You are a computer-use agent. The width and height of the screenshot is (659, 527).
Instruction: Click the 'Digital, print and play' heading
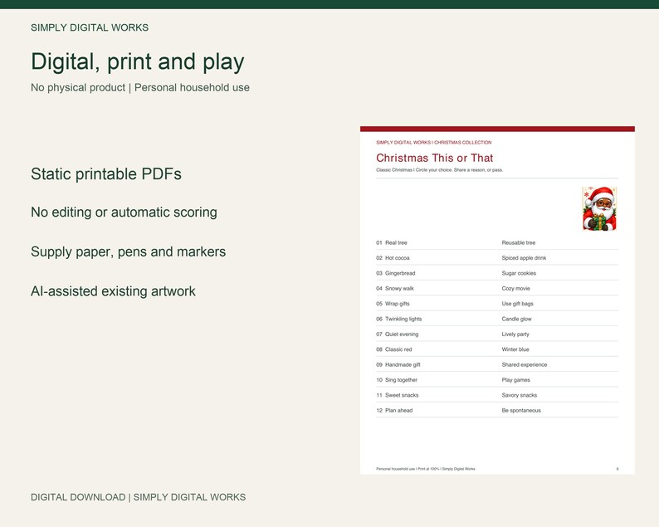[138, 61]
